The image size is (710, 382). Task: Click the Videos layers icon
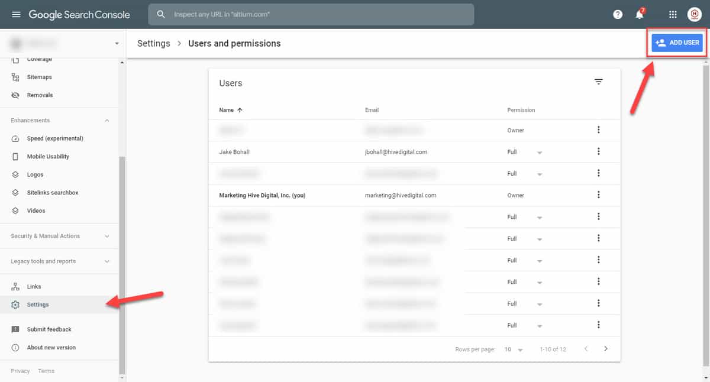coord(15,211)
